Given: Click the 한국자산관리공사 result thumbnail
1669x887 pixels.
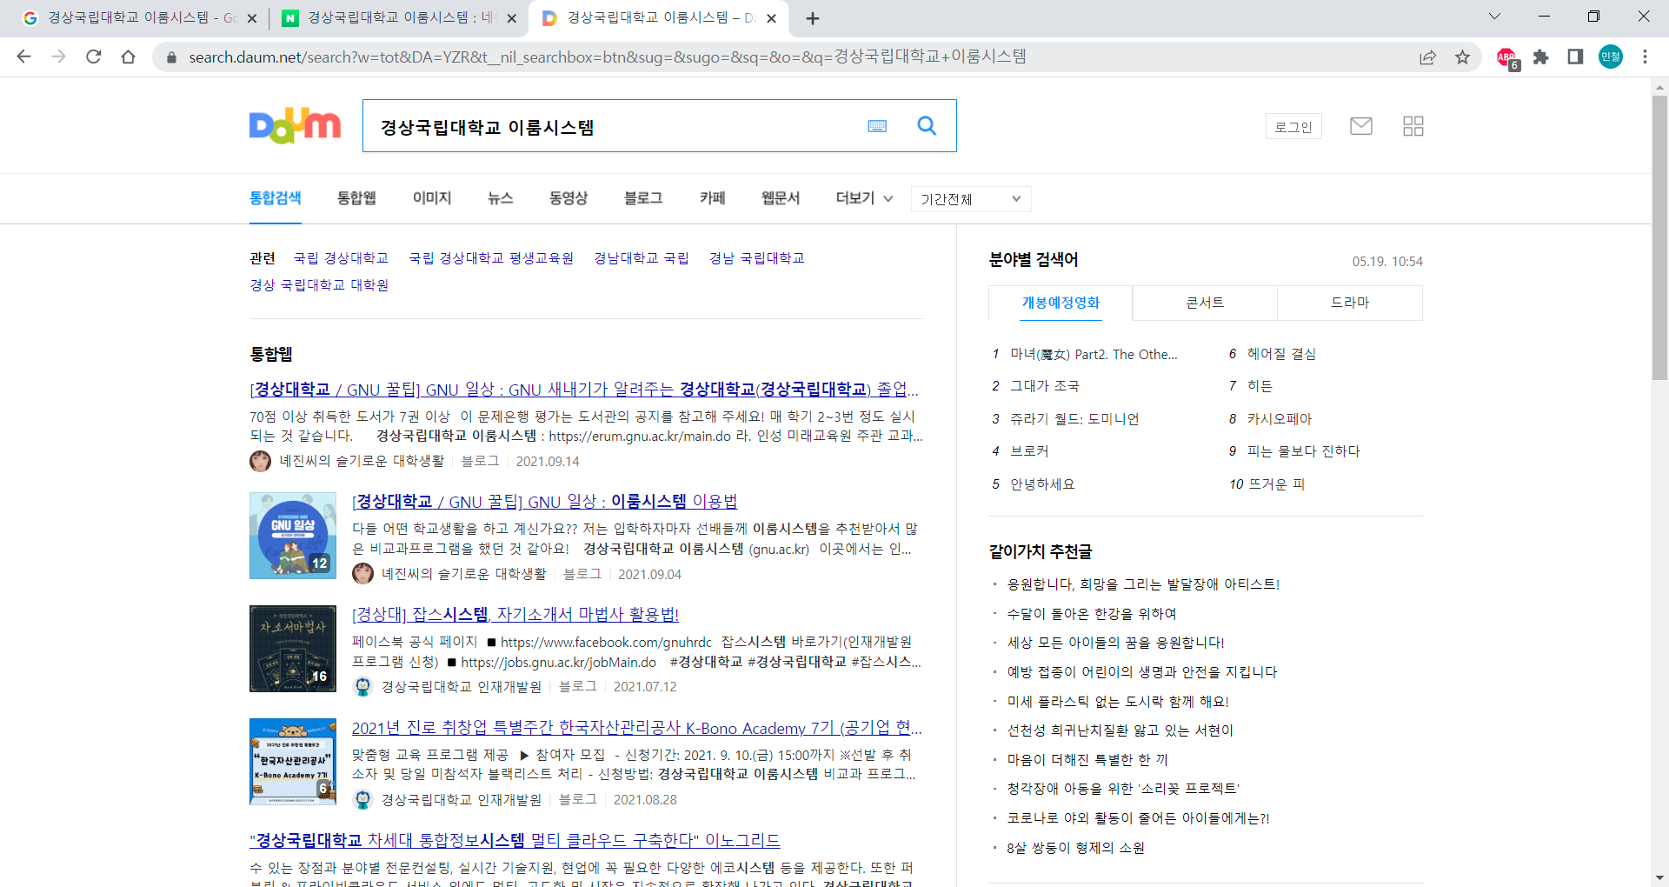Looking at the screenshot, I should pyautogui.click(x=293, y=762).
